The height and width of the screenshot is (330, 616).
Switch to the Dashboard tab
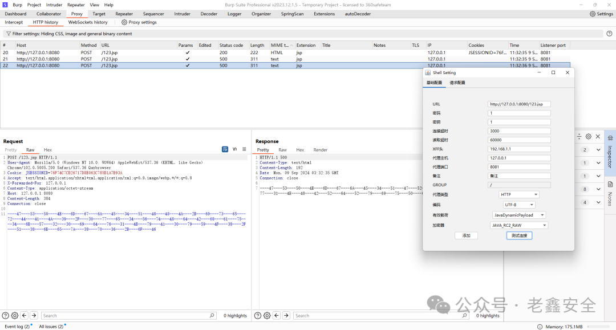click(x=16, y=14)
